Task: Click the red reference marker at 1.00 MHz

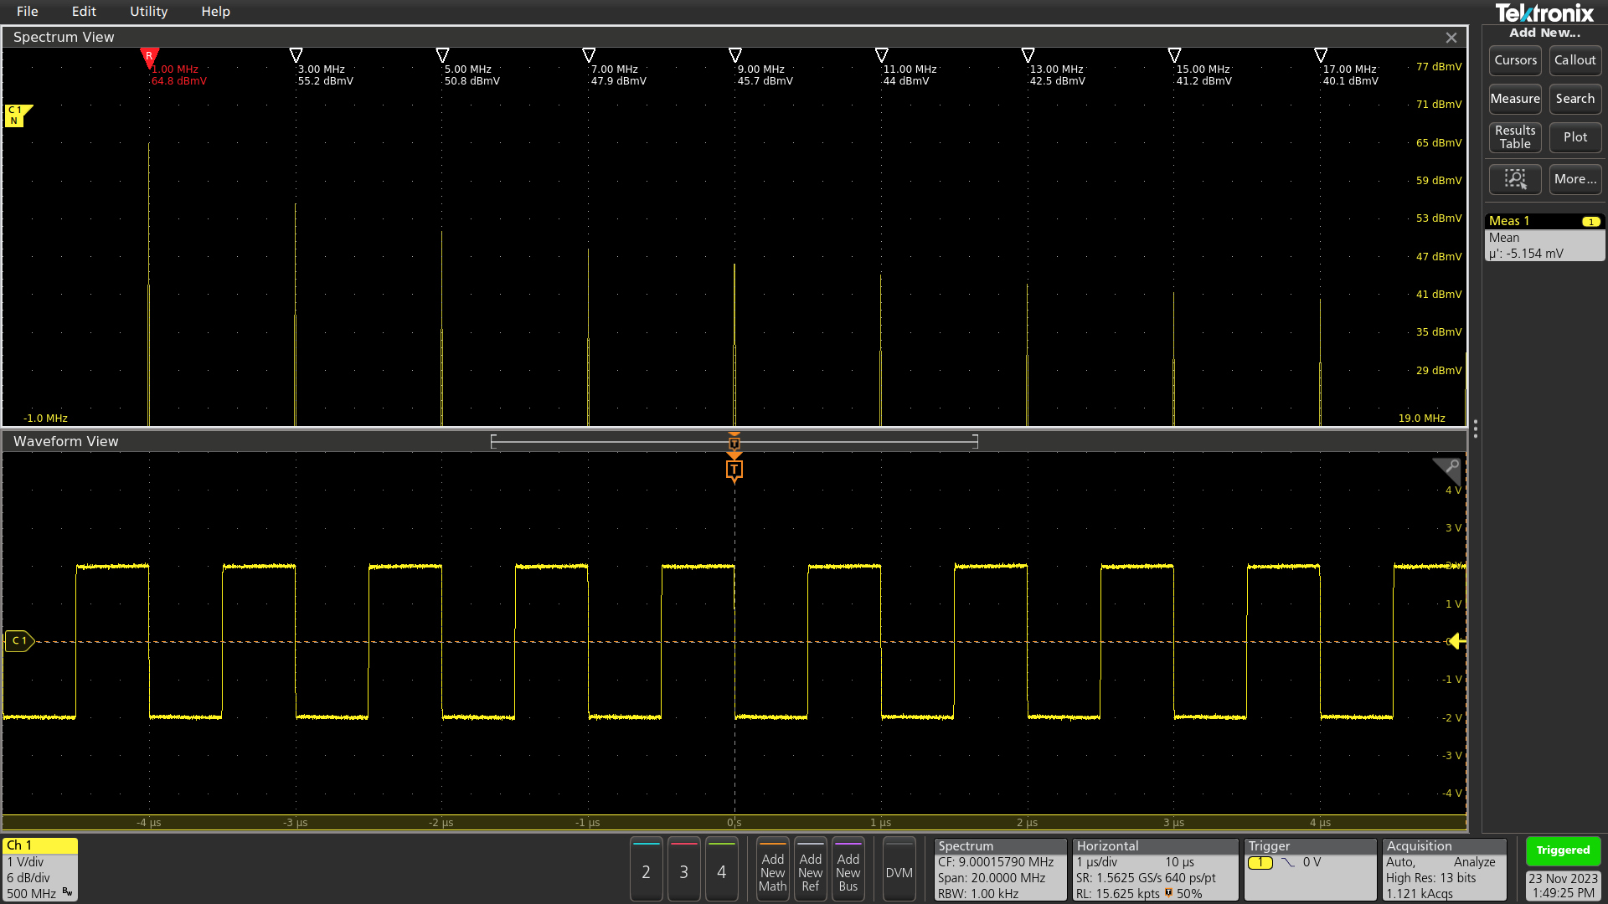Action: click(x=149, y=57)
